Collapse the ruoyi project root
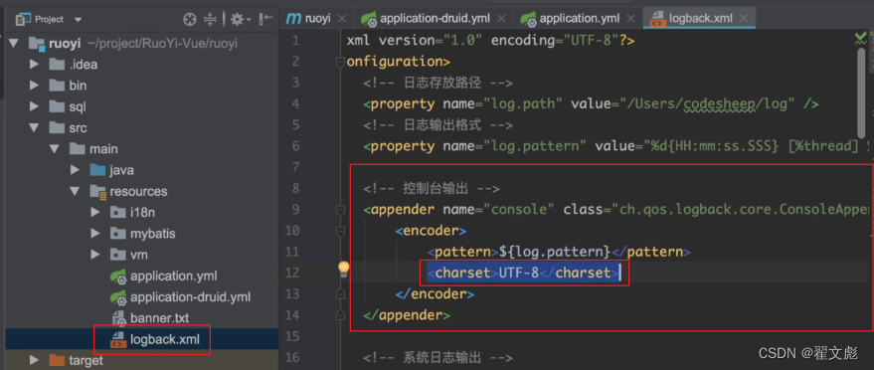The width and height of the screenshot is (874, 370). pos(13,43)
